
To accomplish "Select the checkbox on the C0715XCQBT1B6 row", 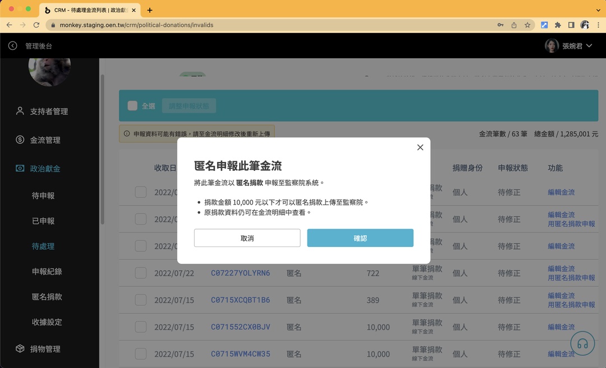I will click(x=140, y=300).
